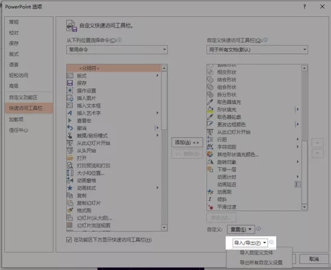Choose 导入自定义文件 from the menu
This screenshot has height=270, width=331.
point(256,253)
